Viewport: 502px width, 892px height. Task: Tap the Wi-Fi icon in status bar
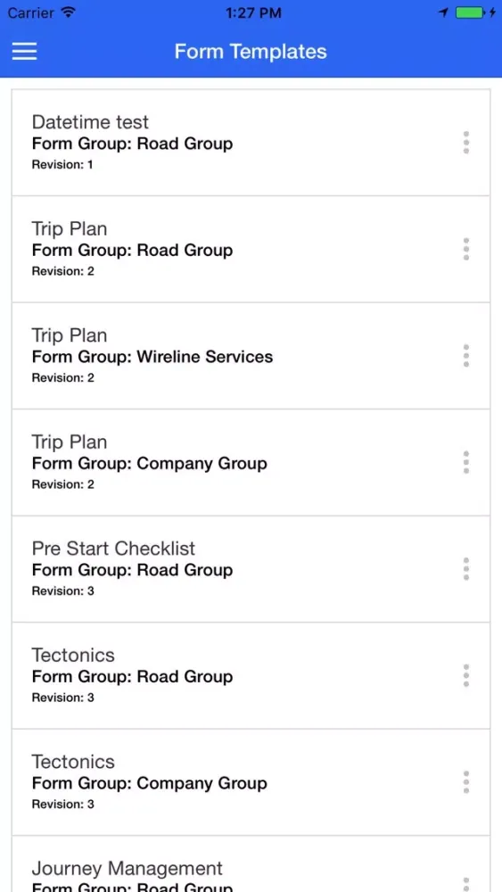point(69,12)
